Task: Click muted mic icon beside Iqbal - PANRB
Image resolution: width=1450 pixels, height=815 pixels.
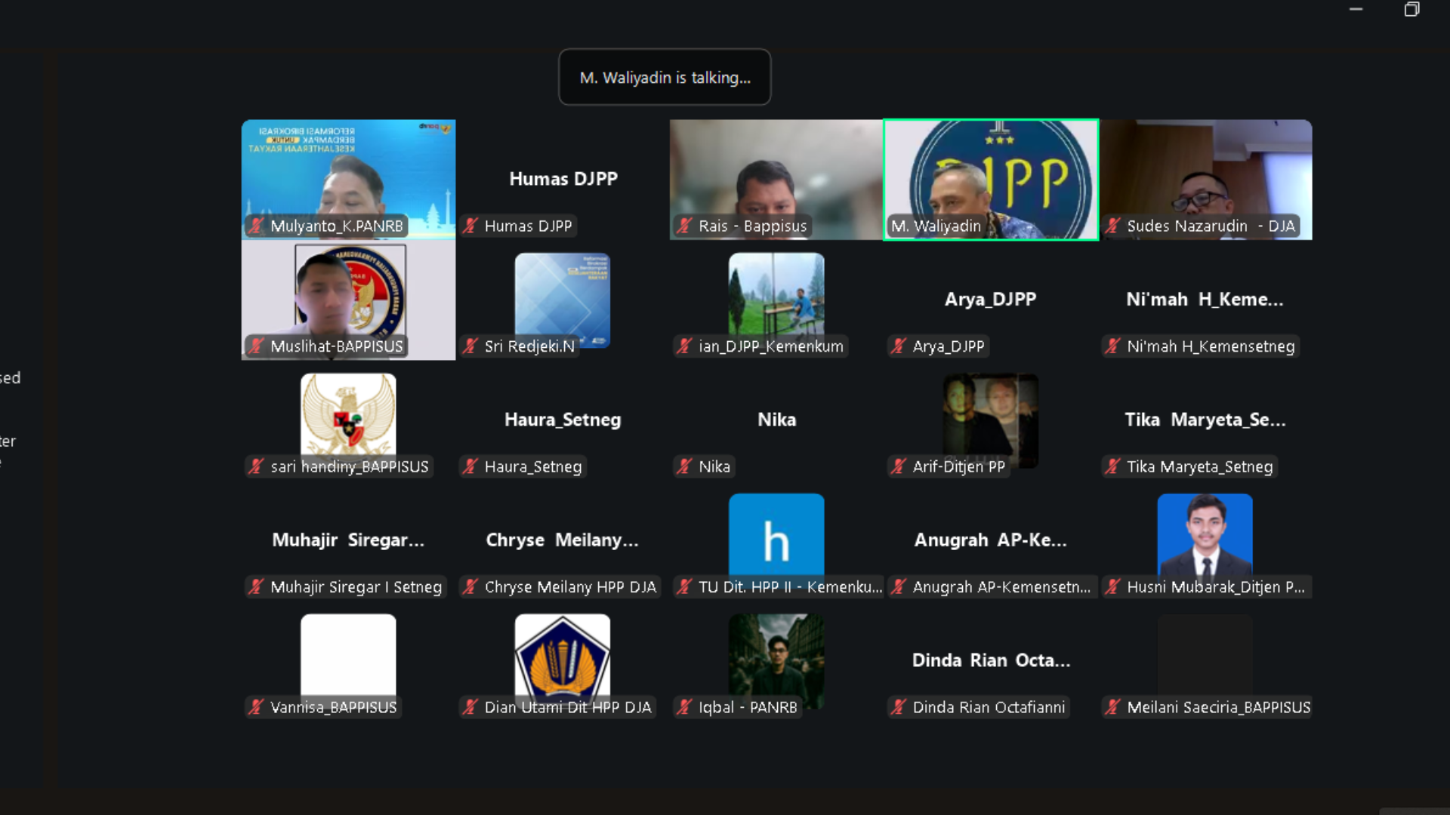Action: coord(684,707)
